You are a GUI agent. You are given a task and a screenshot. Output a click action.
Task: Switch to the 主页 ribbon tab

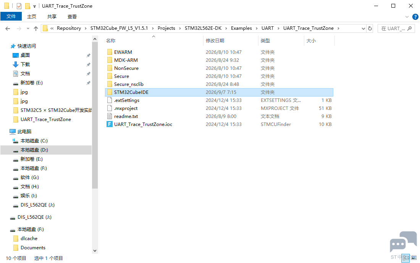point(32,17)
